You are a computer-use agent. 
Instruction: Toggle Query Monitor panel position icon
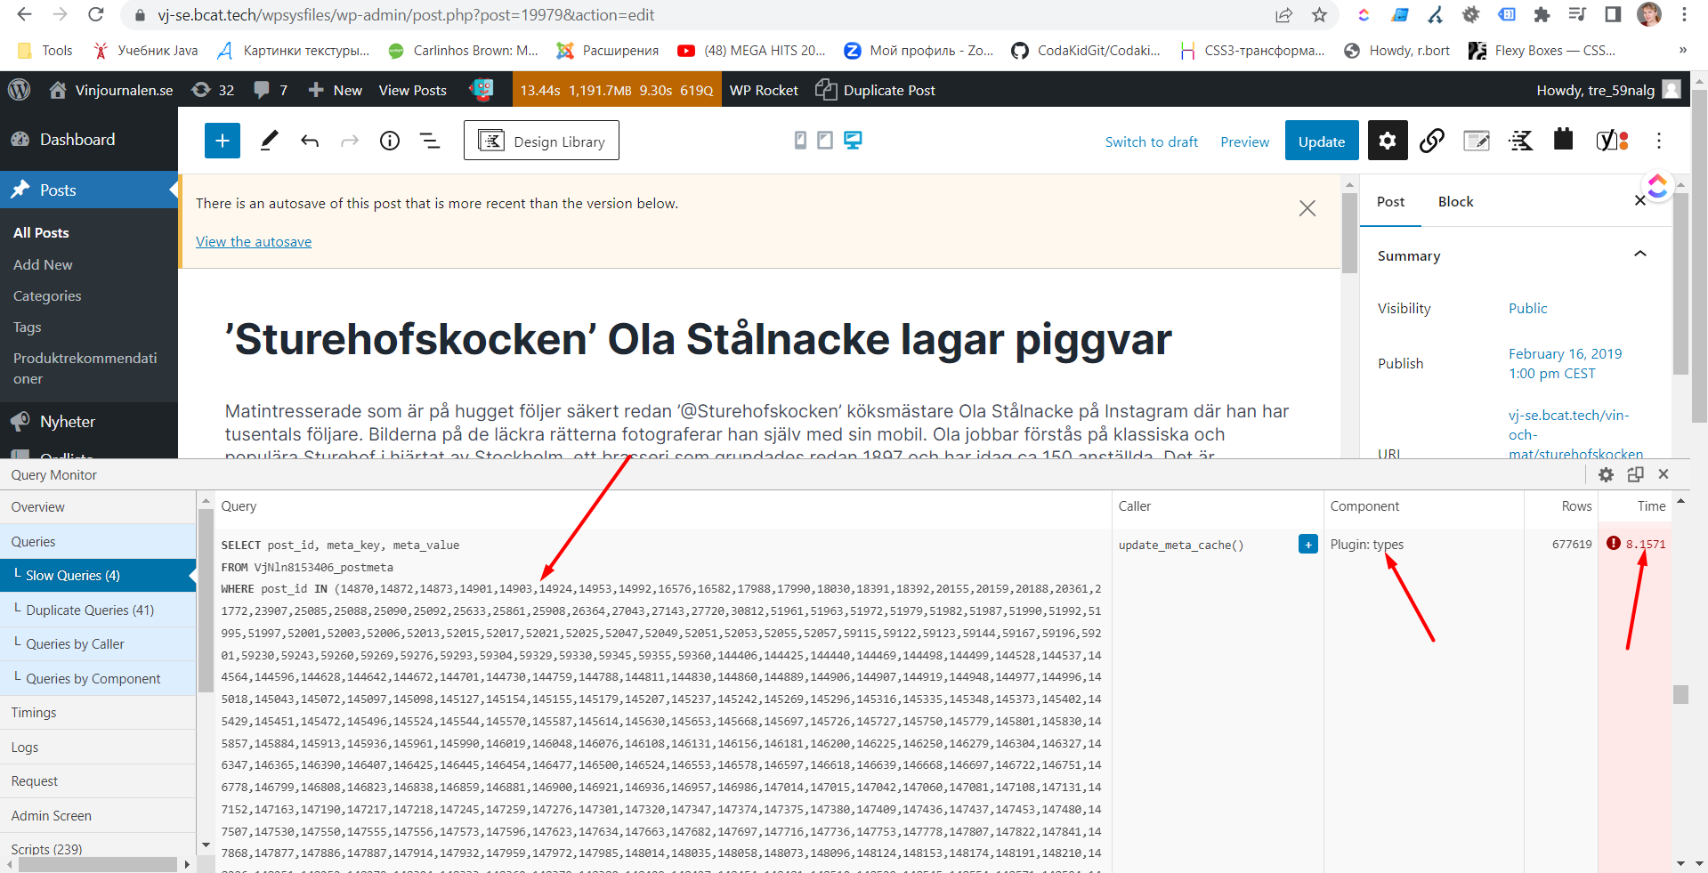pyautogui.click(x=1635, y=474)
